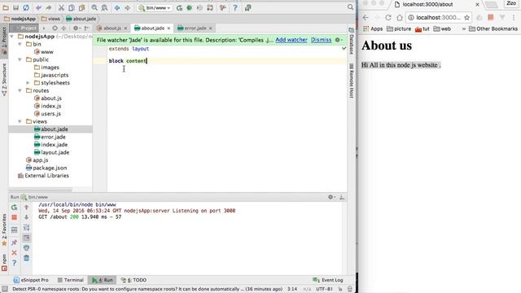The height and width of the screenshot is (293, 521).
Task: Clear console output with trash icon
Action: pyautogui.click(x=27, y=258)
